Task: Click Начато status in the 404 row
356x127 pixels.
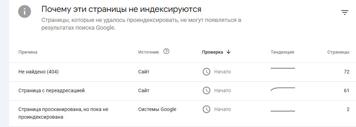Action: click(x=223, y=72)
